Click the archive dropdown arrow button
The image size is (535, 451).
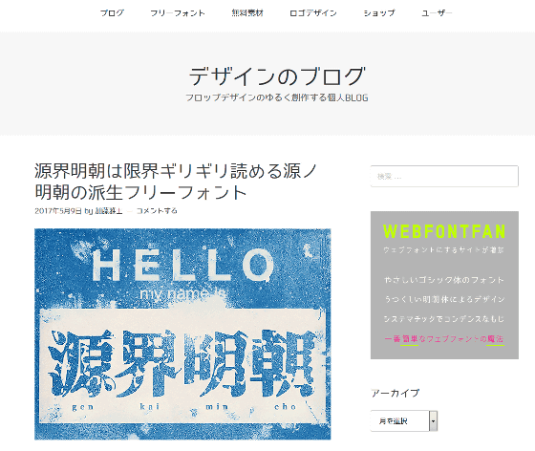(433, 421)
